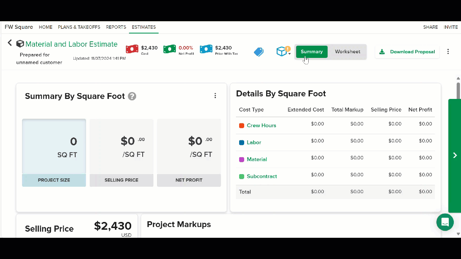Open the Material cost type link
Screen dimensions: 461x259
click(257, 159)
